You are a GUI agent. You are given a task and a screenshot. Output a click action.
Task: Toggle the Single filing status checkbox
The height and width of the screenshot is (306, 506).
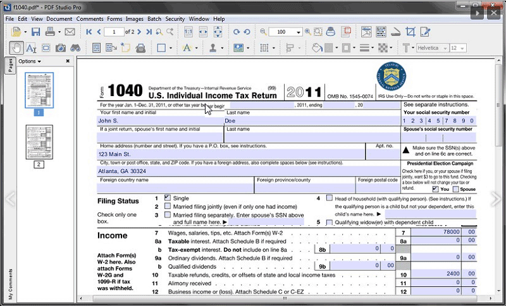pyautogui.click(x=167, y=198)
